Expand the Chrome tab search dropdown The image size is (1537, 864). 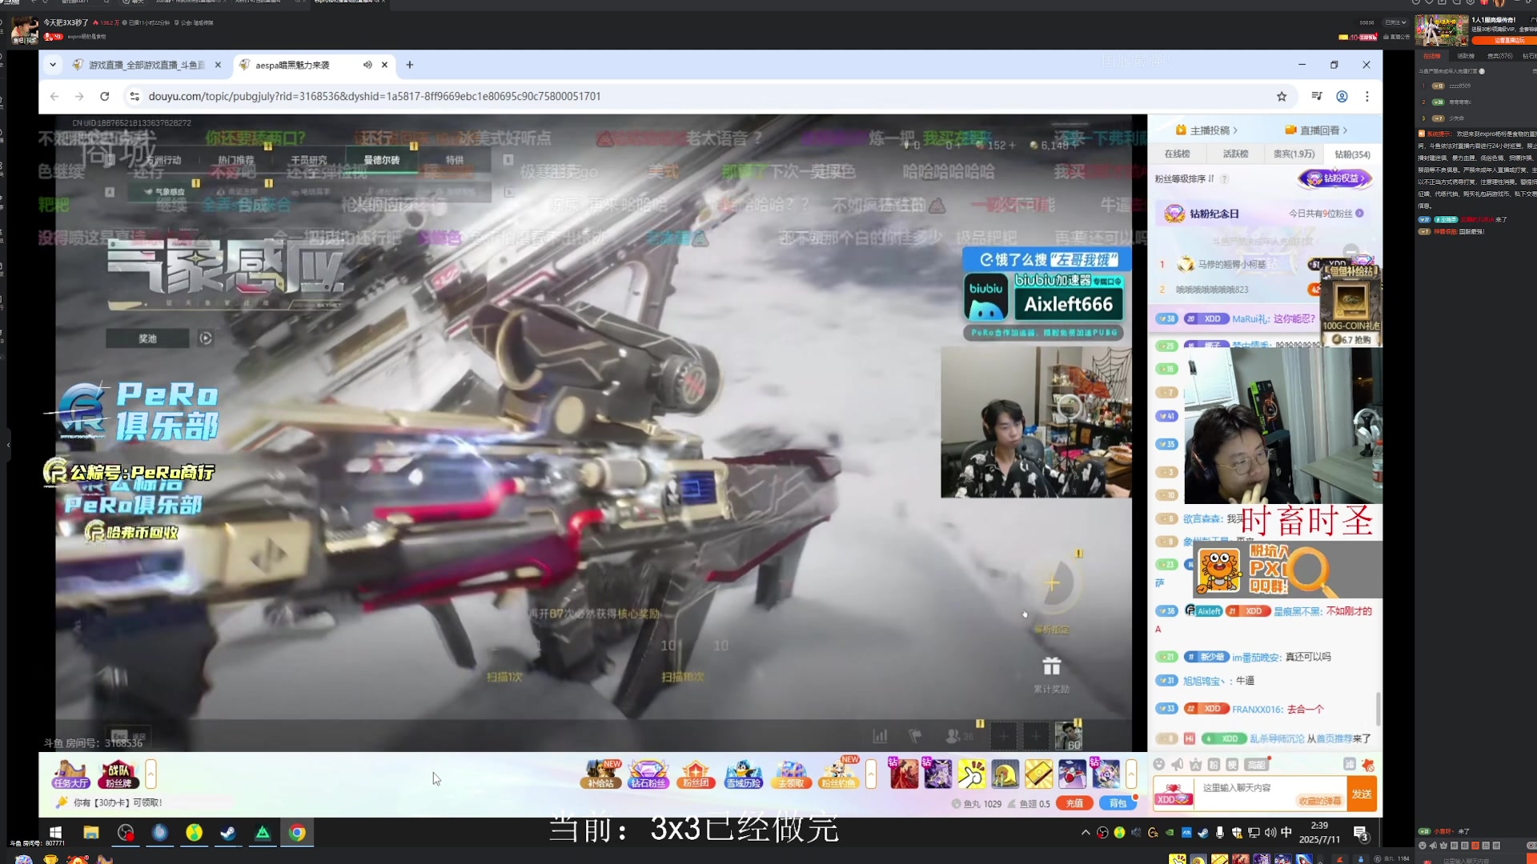click(x=53, y=65)
